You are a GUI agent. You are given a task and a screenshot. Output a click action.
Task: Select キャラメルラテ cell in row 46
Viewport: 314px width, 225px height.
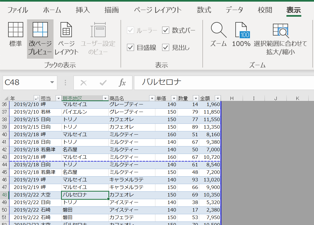(132, 180)
